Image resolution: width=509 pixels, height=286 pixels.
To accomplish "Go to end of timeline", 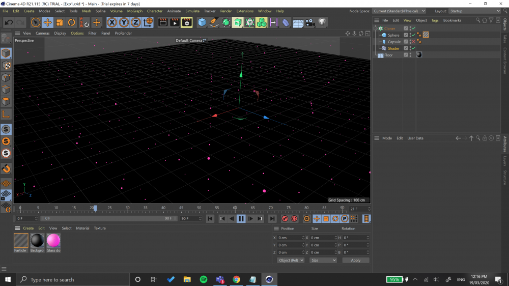I will (272, 219).
